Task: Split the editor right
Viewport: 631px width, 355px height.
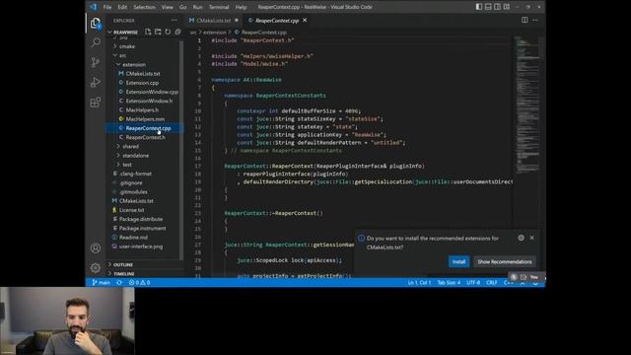Action: point(525,20)
